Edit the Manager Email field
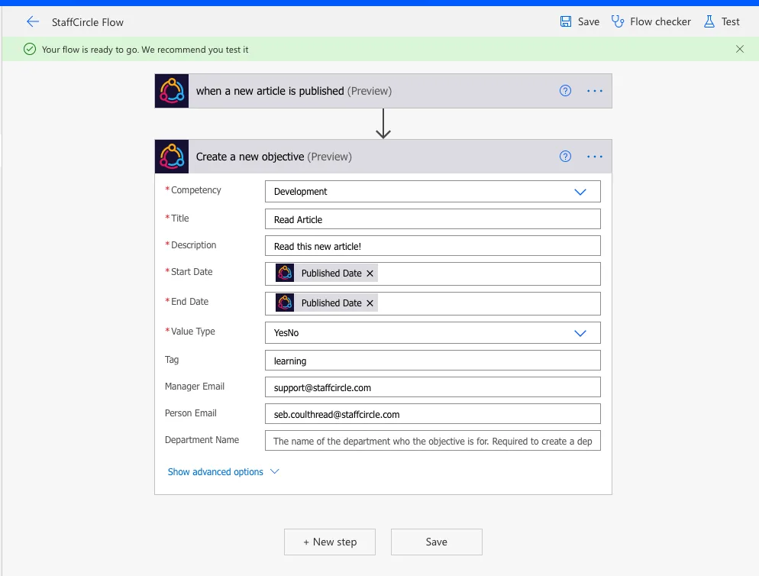This screenshot has width=759, height=576. pos(433,387)
